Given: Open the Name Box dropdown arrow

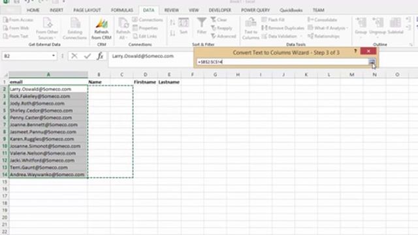Looking at the screenshot, I should coord(54,55).
